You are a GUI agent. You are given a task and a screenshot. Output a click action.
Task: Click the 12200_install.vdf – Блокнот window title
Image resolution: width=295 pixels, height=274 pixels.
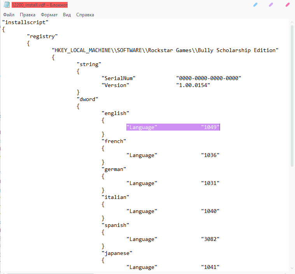click(x=40, y=5)
